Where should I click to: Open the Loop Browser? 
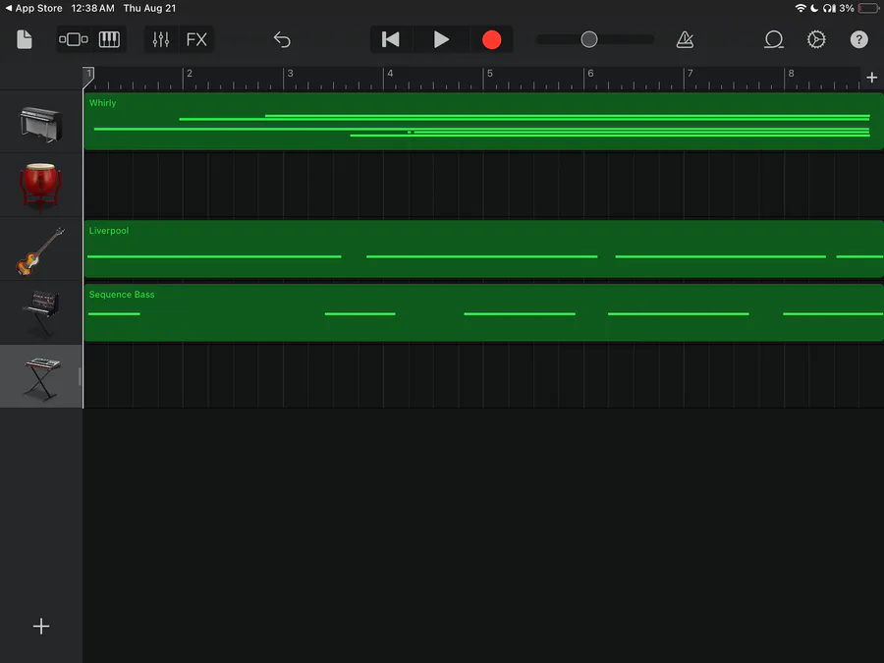(774, 39)
